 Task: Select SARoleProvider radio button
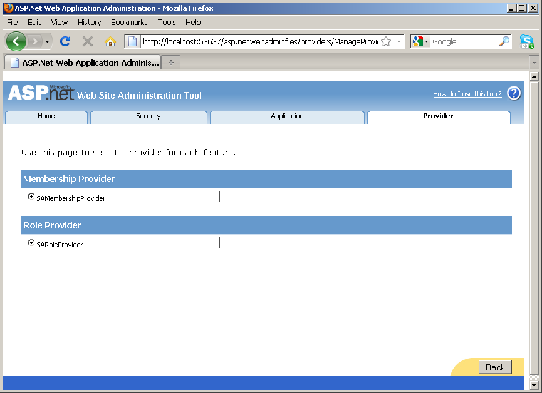pos(31,243)
